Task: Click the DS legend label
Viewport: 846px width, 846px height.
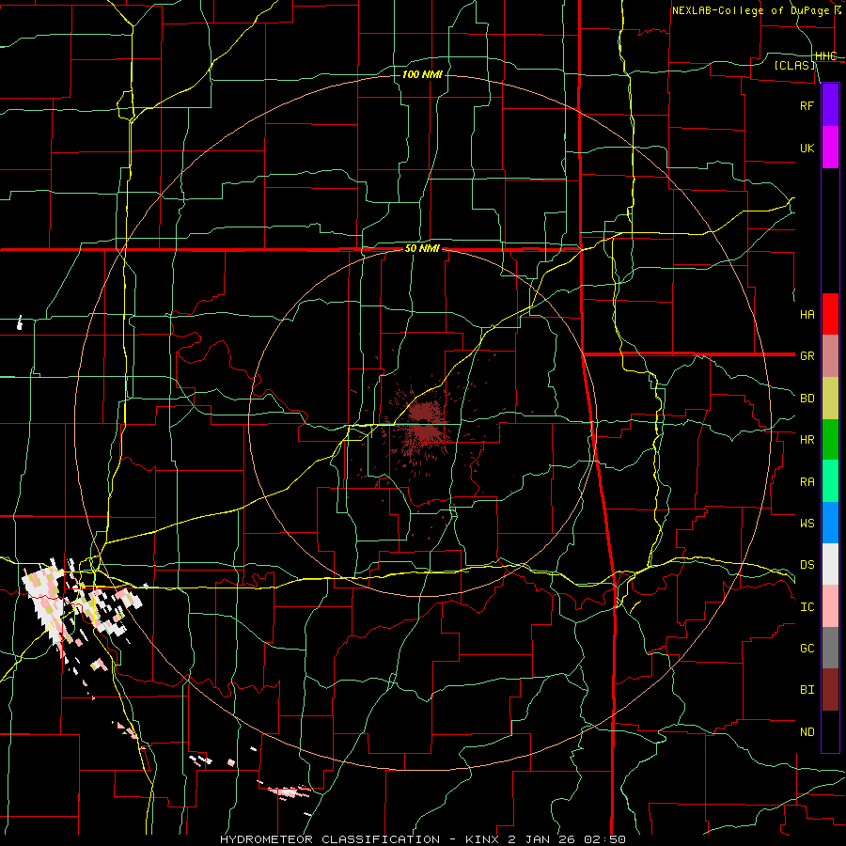Action: click(x=807, y=565)
